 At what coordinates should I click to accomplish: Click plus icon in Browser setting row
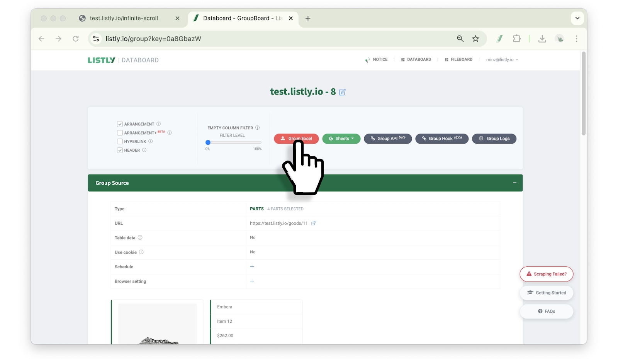pos(252,281)
